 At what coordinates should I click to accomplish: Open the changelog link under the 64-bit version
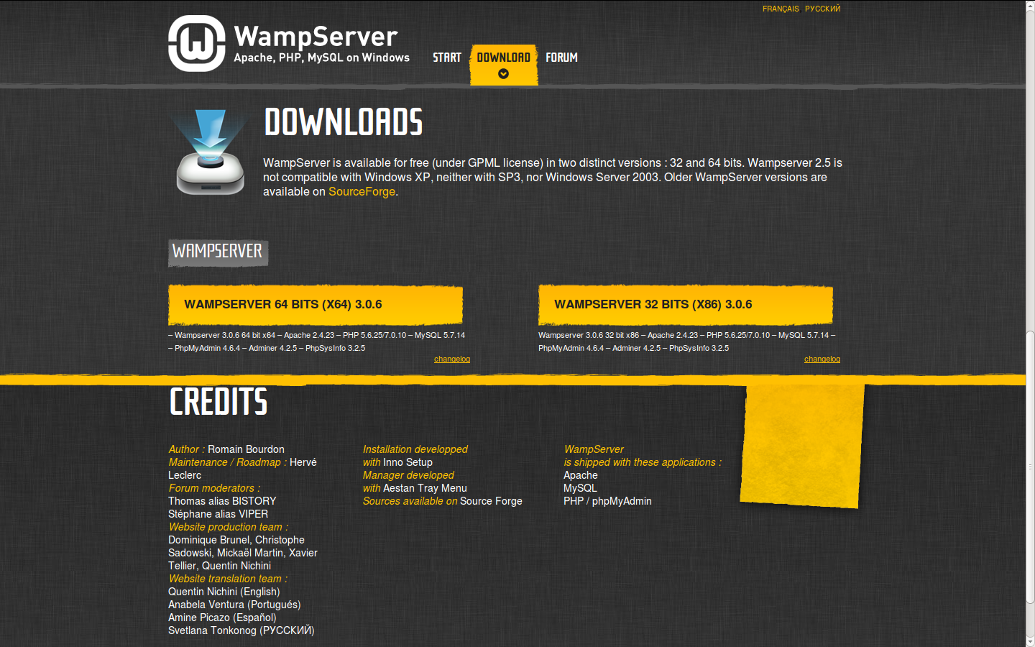coord(452,359)
